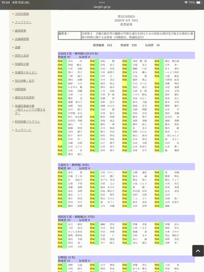Open the 質問主意書 link
The width and height of the screenshot is (204, 272).
pyautogui.click(x=22, y=56)
